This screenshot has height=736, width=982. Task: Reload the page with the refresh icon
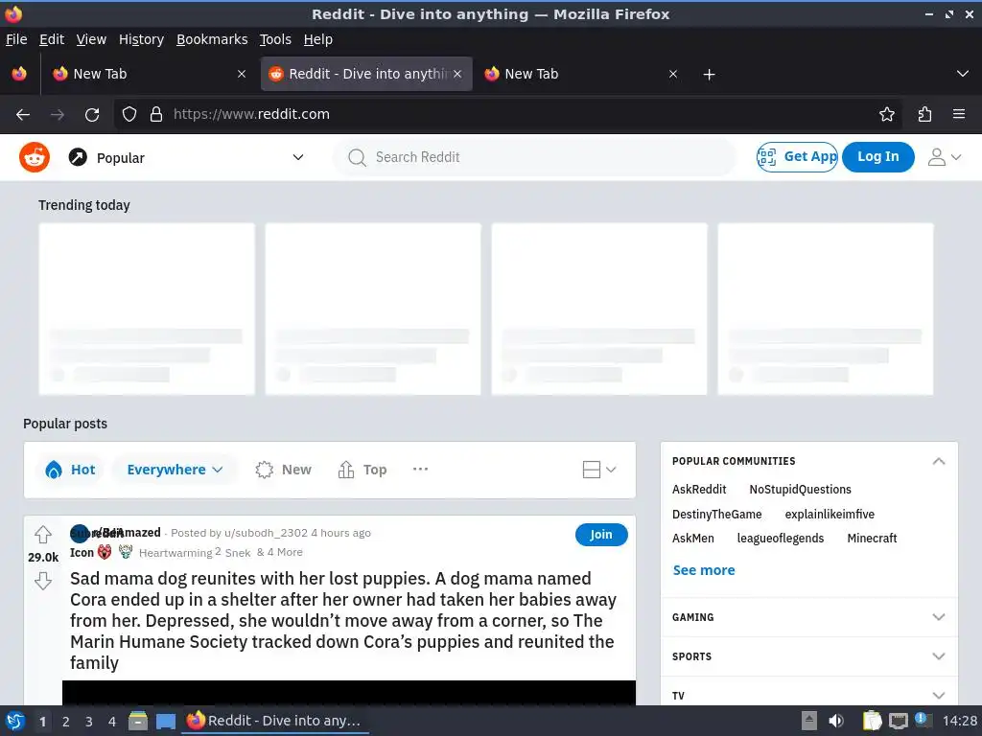click(92, 115)
